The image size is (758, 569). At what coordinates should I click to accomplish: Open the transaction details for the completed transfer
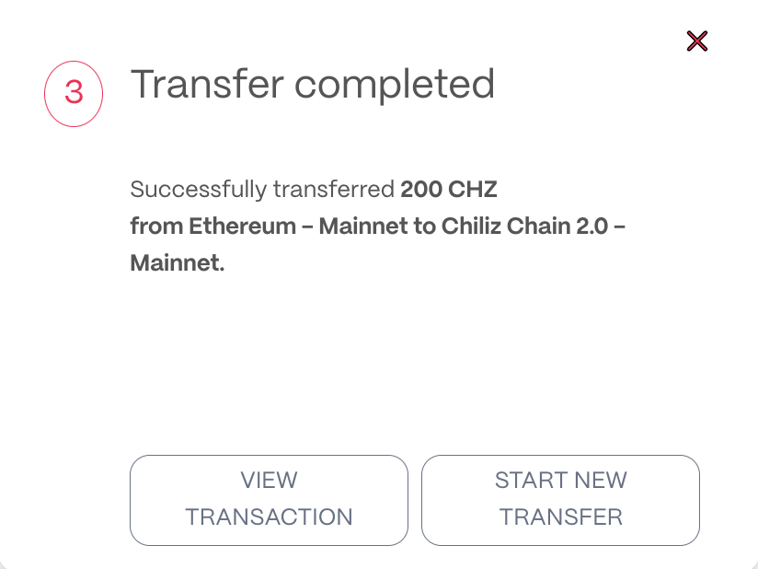269,499
